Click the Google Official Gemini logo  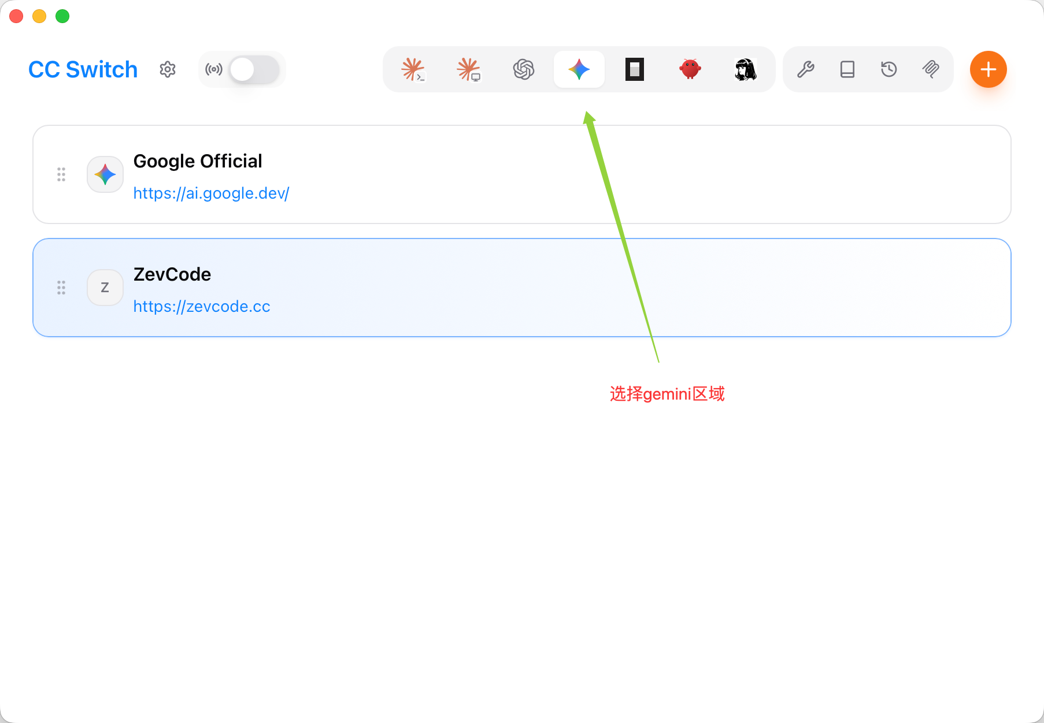(105, 174)
